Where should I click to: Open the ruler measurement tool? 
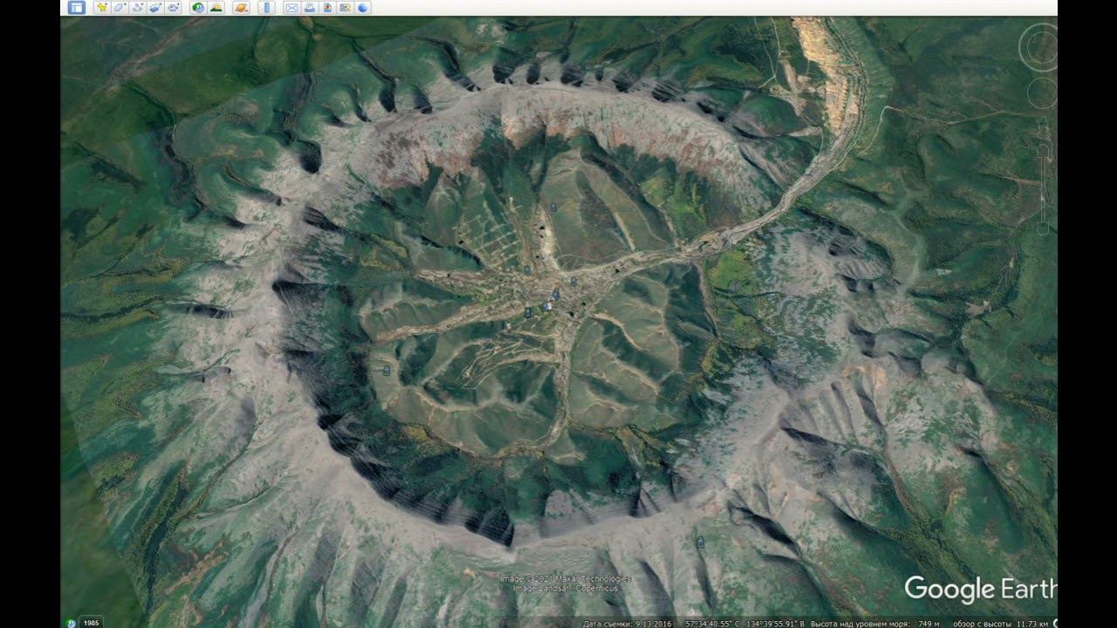[x=267, y=8]
